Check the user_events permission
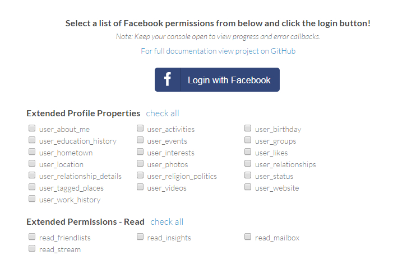Screen dimensions: 407x265 coord(140,140)
